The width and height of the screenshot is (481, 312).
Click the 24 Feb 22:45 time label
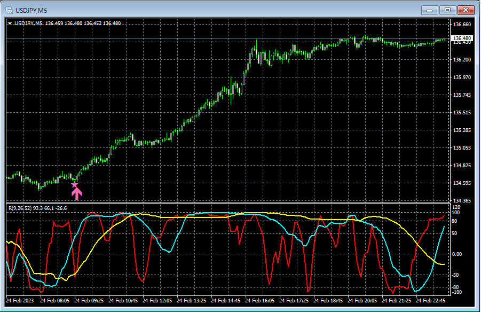pos(430,301)
